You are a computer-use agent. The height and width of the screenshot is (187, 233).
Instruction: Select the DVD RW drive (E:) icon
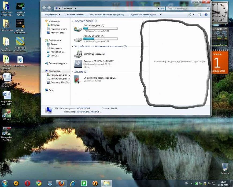tap(78, 54)
